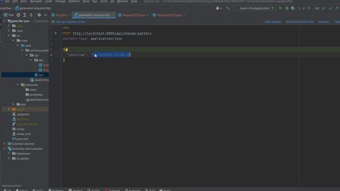Close the generated-requests.http tab

[113, 15]
